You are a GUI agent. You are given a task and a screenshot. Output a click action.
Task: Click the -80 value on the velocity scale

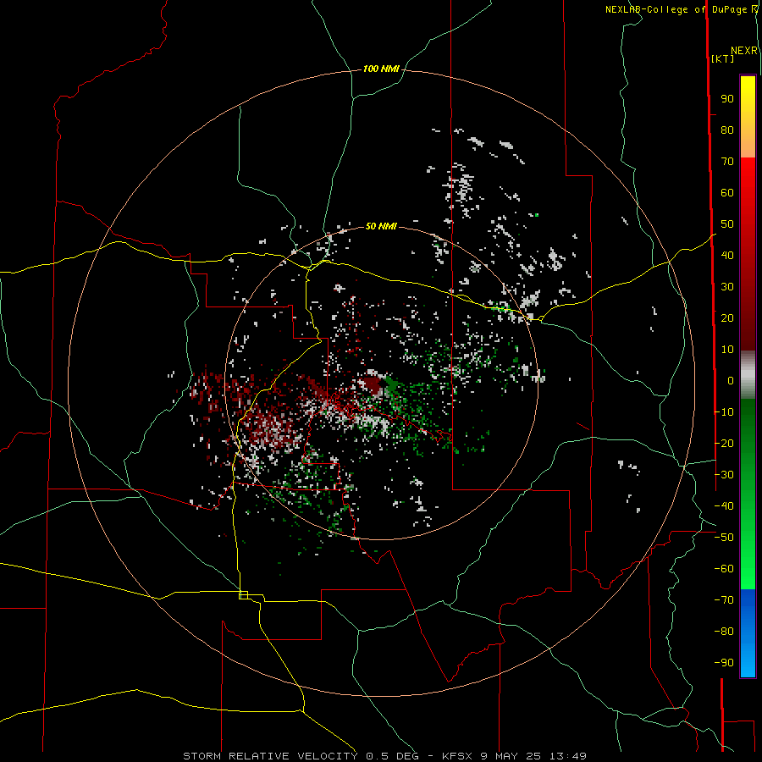(x=724, y=632)
